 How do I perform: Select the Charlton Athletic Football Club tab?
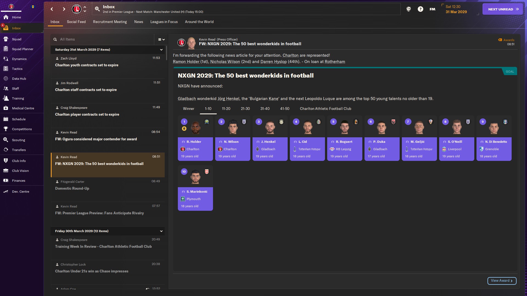point(326,109)
